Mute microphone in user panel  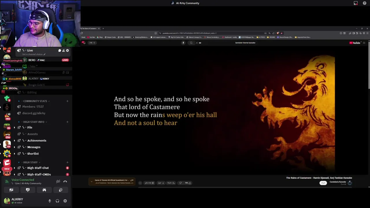tap(50, 201)
